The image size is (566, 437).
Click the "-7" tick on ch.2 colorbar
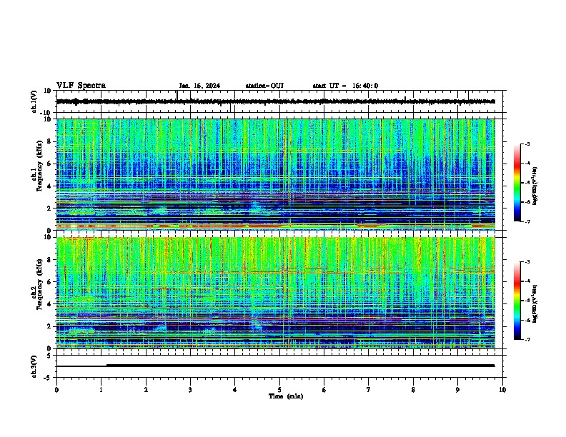(527, 339)
